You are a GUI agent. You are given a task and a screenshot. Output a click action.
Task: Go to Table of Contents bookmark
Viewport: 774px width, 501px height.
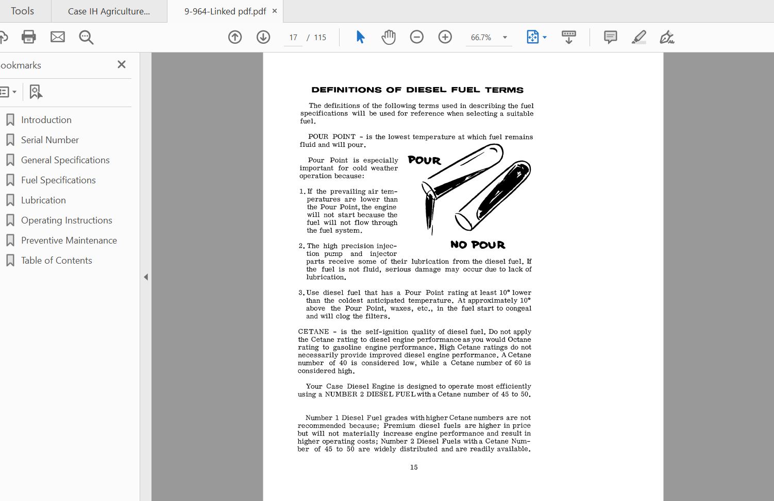click(56, 261)
